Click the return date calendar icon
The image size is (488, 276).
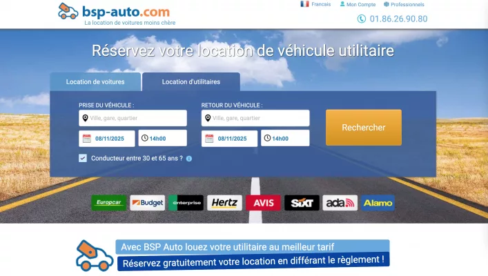(x=209, y=139)
